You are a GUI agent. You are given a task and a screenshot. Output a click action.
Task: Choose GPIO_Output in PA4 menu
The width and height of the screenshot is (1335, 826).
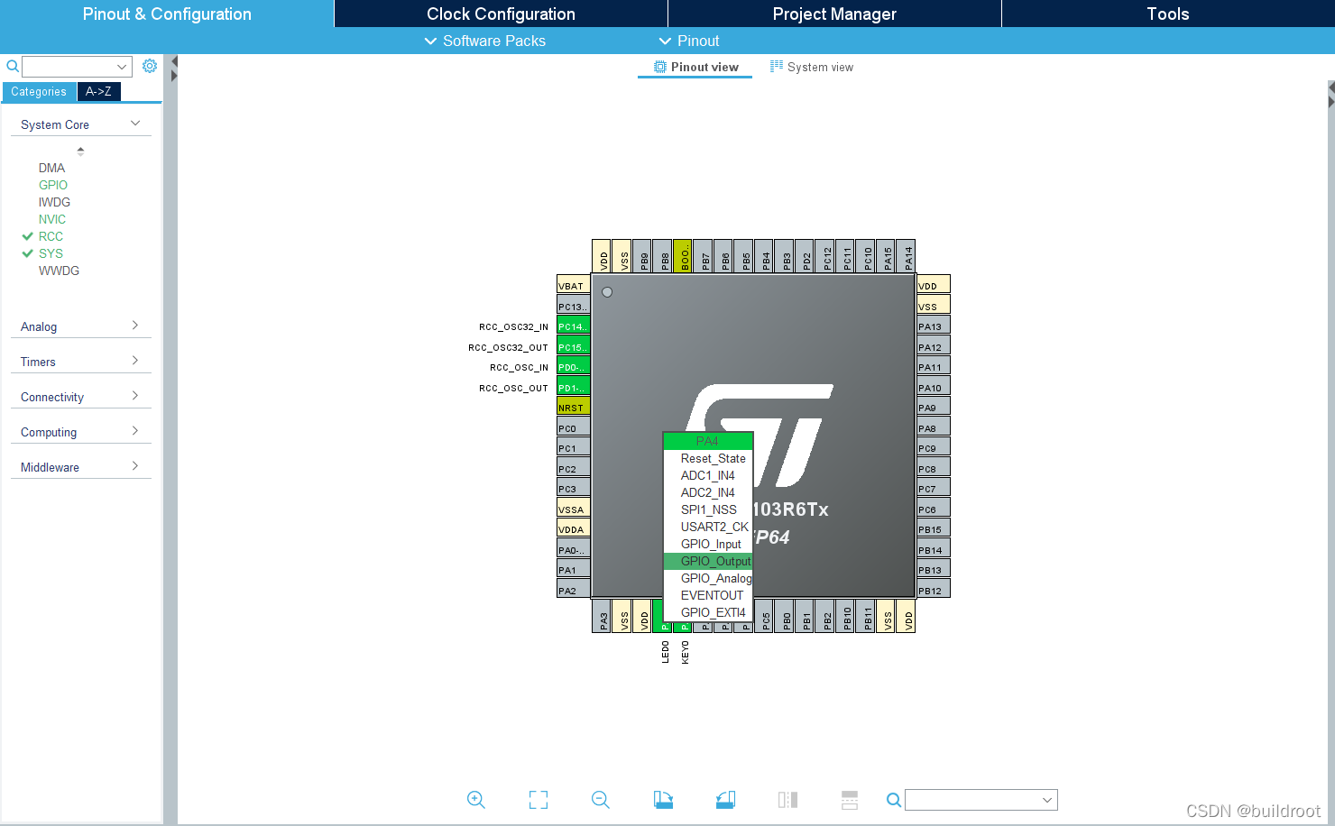708,561
